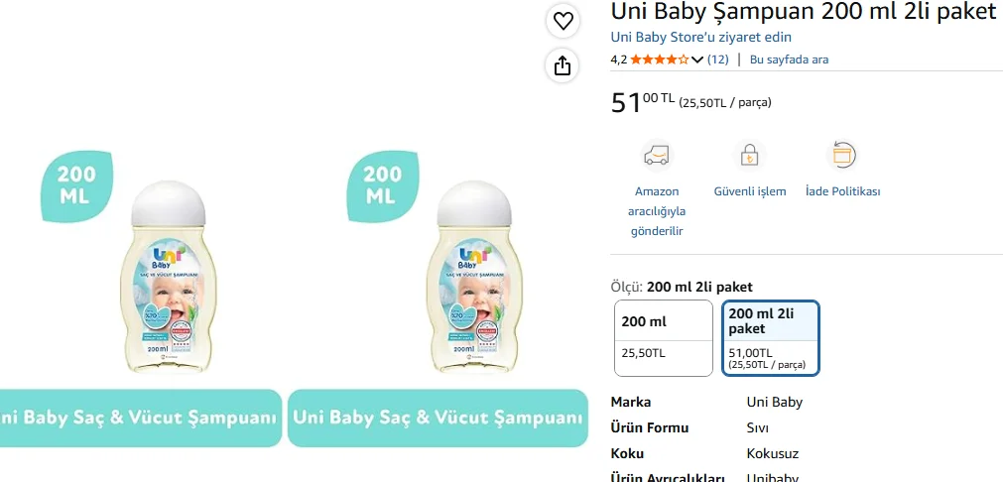
Task: Add product to wishlist with heart icon
Action: tap(563, 21)
